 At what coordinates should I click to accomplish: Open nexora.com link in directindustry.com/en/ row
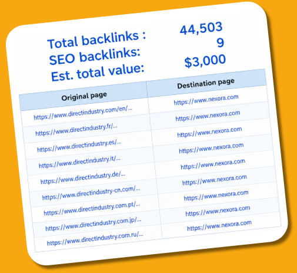pyautogui.click(x=206, y=100)
